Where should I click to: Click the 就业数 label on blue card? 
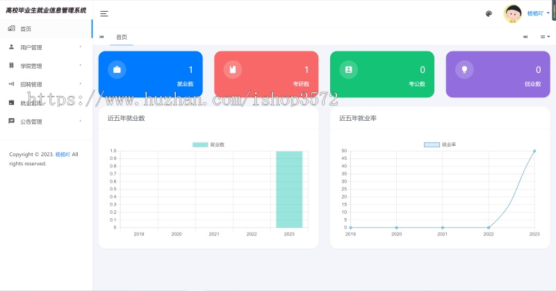tap(185, 84)
